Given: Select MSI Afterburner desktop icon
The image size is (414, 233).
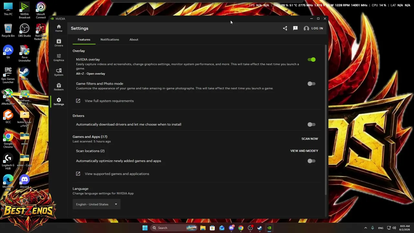Looking at the screenshot, I should pyautogui.click(x=8, y=97).
